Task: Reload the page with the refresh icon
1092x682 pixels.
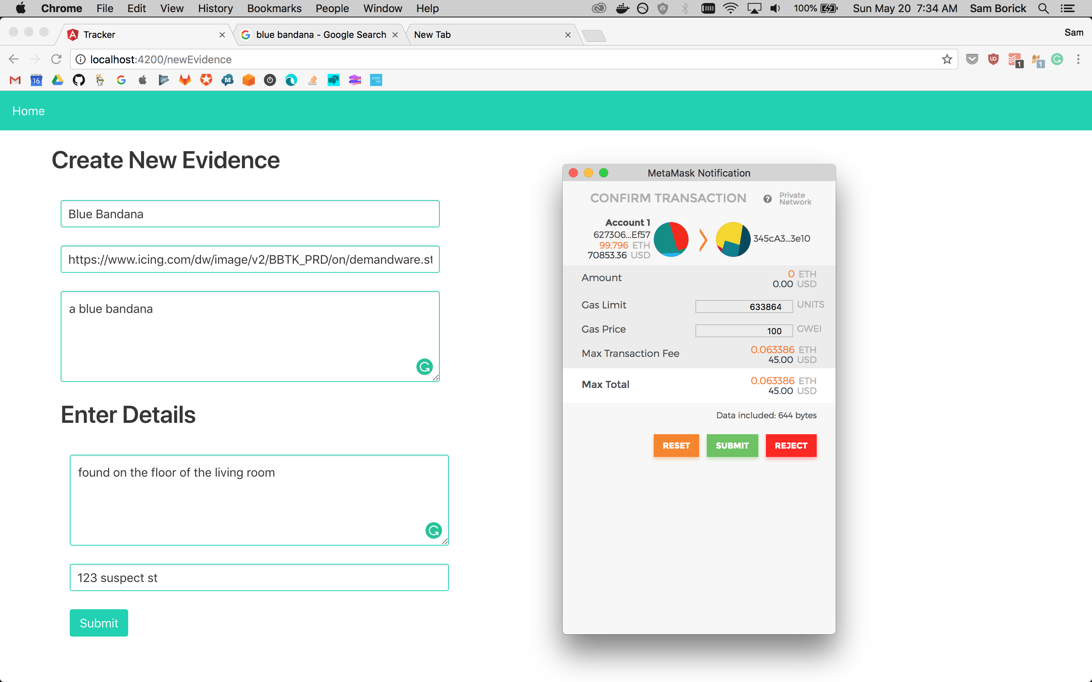Action: click(56, 59)
